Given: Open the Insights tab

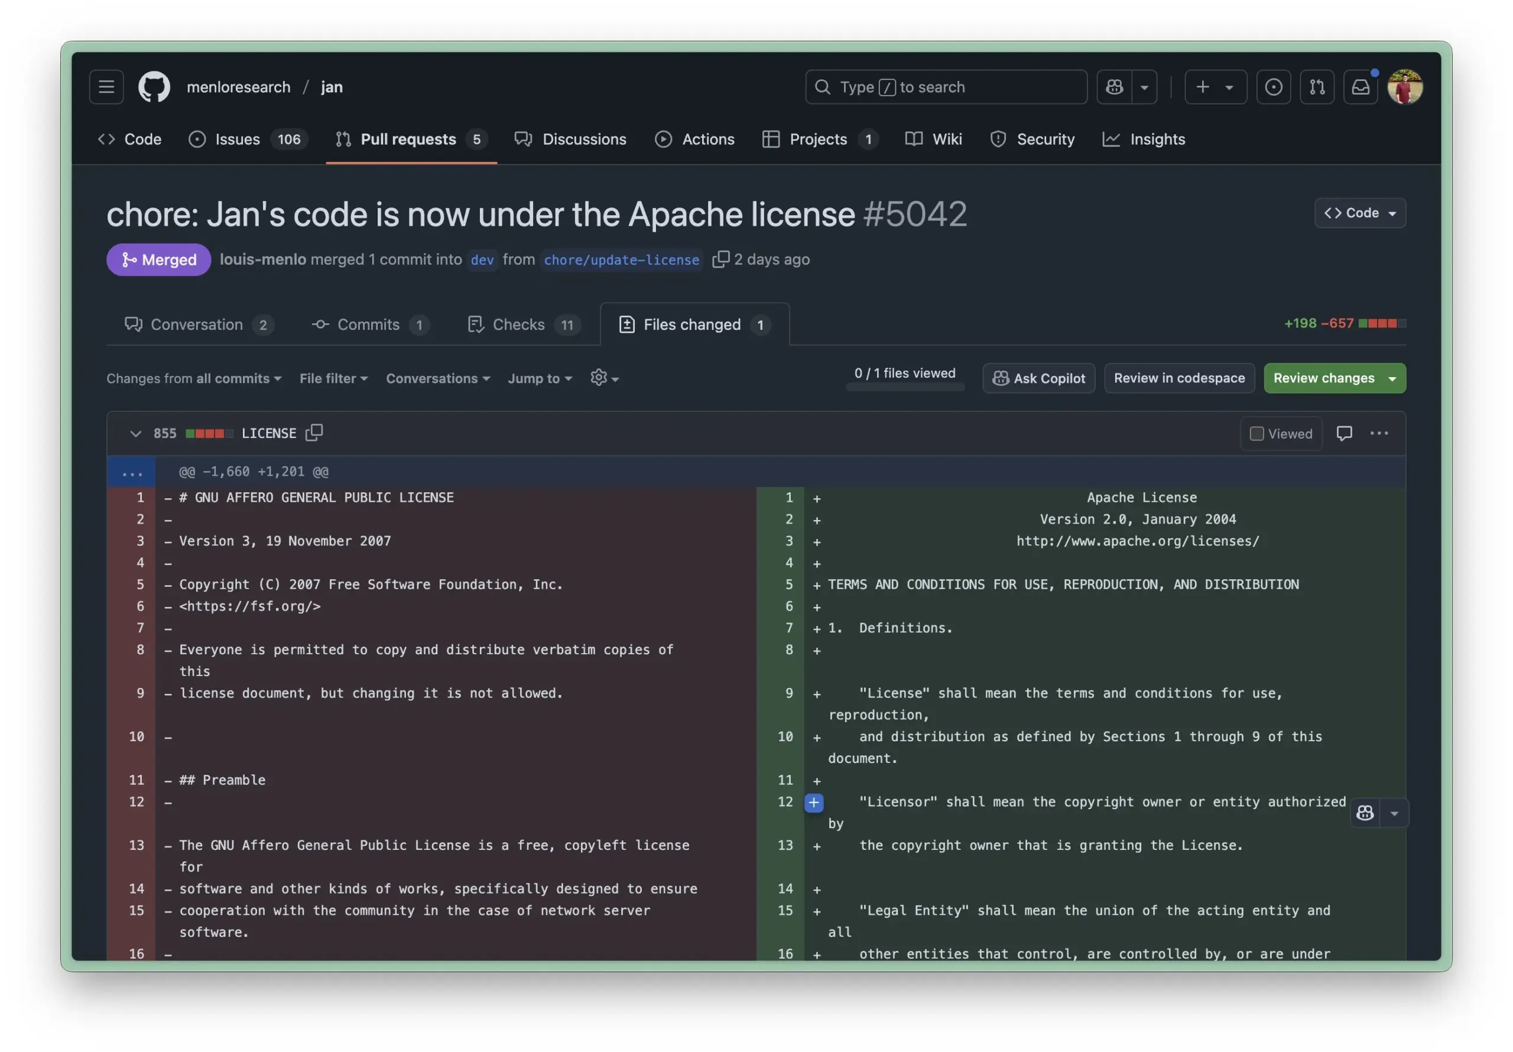Looking at the screenshot, I should pyautogui.click(x=1144, y=139).
